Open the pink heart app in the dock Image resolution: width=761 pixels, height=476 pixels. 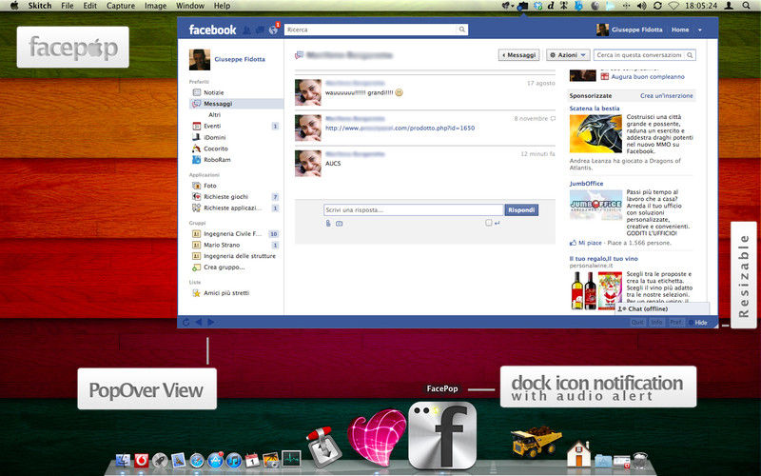376,437
